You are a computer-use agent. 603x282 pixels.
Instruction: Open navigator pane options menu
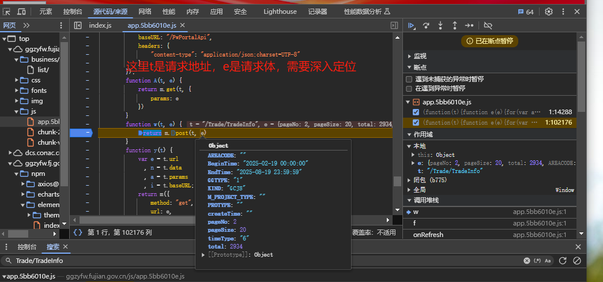pos(61,25)
